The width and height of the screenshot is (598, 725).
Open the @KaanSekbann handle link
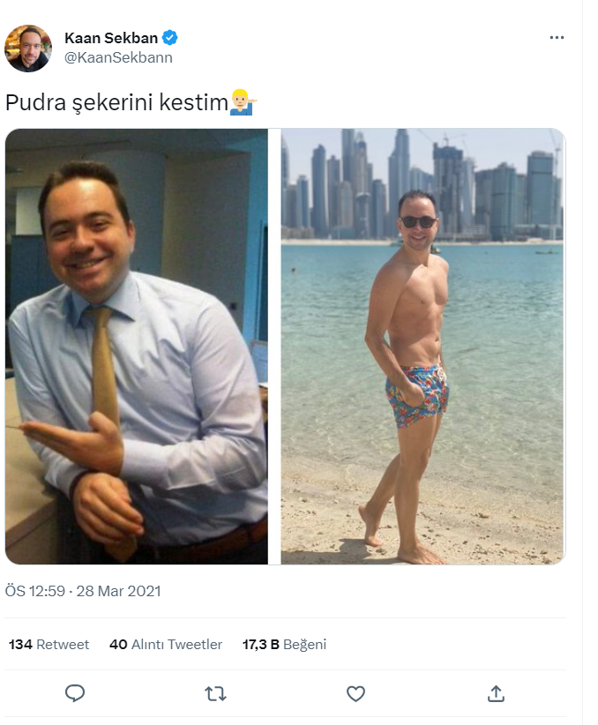pyautogui.click(x=118, y=57)
